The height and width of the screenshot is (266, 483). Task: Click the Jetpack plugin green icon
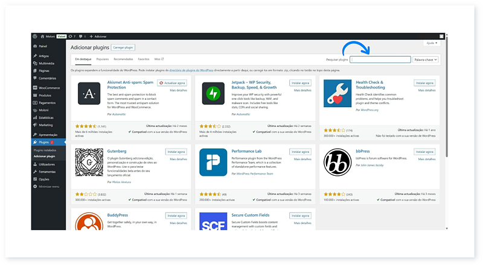click(x=213, y=93)
